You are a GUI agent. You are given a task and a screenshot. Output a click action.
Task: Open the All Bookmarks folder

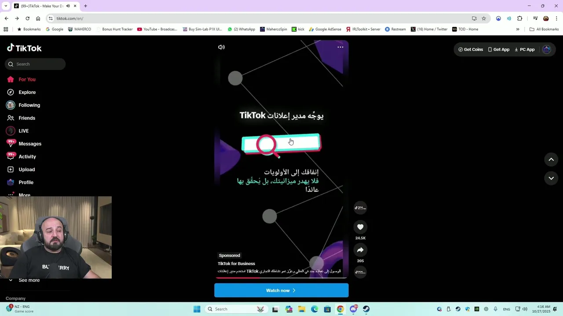(544, 29)
